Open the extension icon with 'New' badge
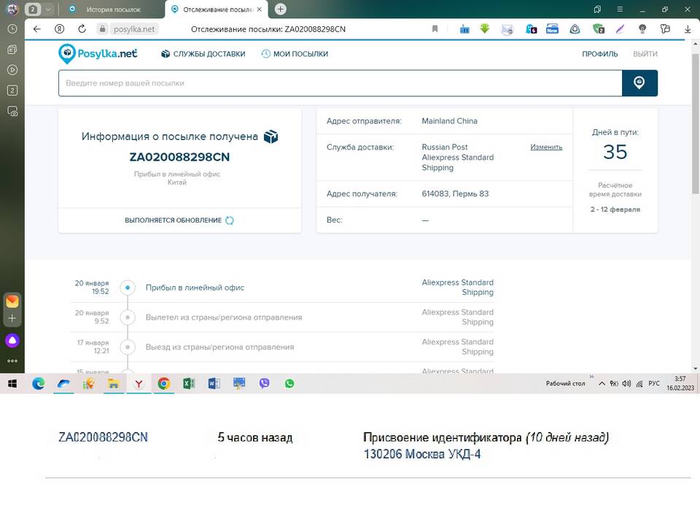 tap(552, 29)
